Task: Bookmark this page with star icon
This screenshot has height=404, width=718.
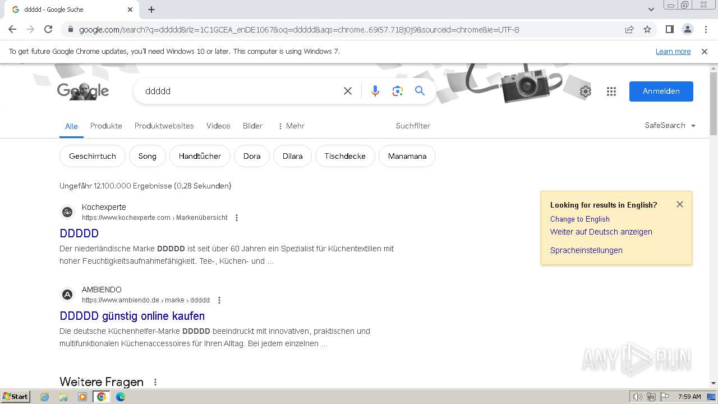Action: pyautogui.click(x=647, y=29)
